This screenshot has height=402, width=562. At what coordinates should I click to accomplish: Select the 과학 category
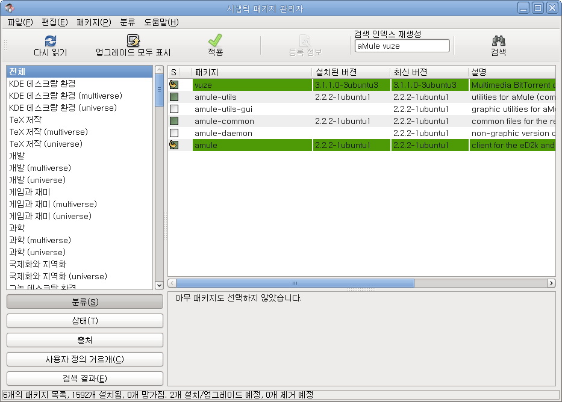click(80, 228)
